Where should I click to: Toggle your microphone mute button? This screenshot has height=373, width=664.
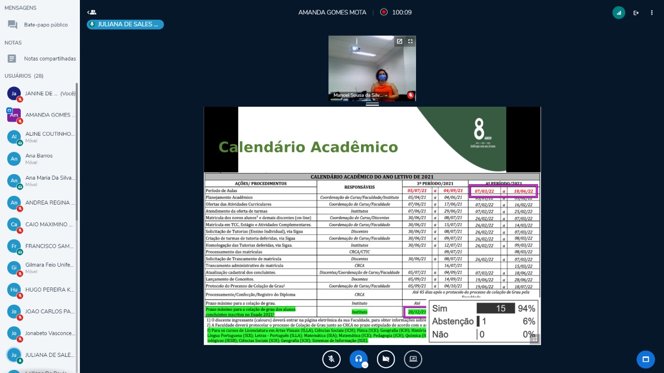point(331,358)
